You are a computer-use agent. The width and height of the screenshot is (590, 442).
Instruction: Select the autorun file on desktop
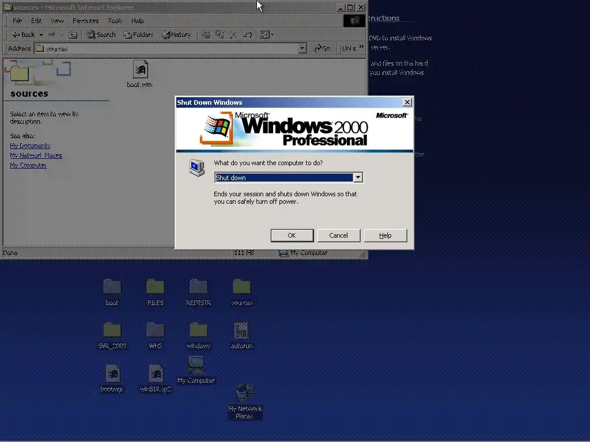[x=241, y=336]
